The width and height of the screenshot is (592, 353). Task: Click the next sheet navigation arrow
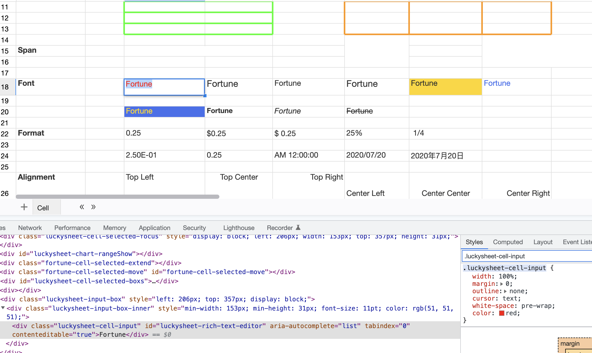click(93, 207)
